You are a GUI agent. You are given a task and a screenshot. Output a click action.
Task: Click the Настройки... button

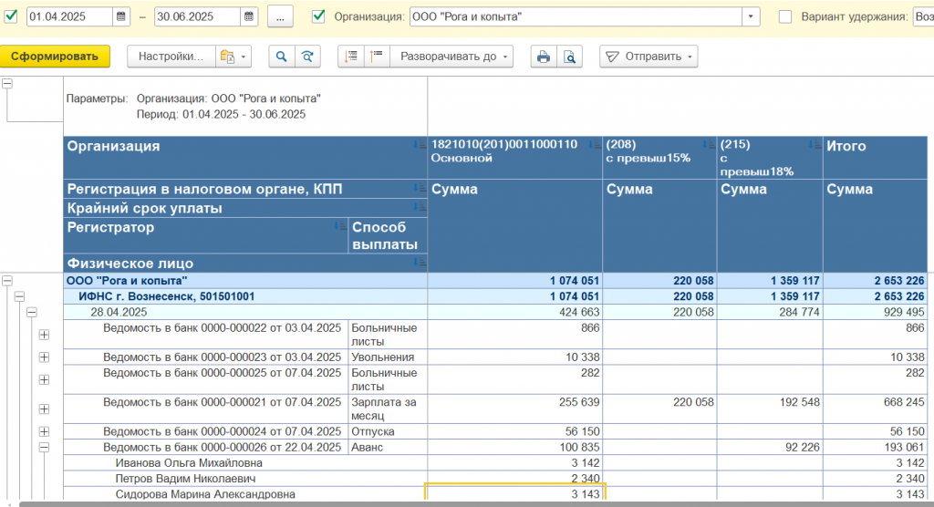point(171,57)
